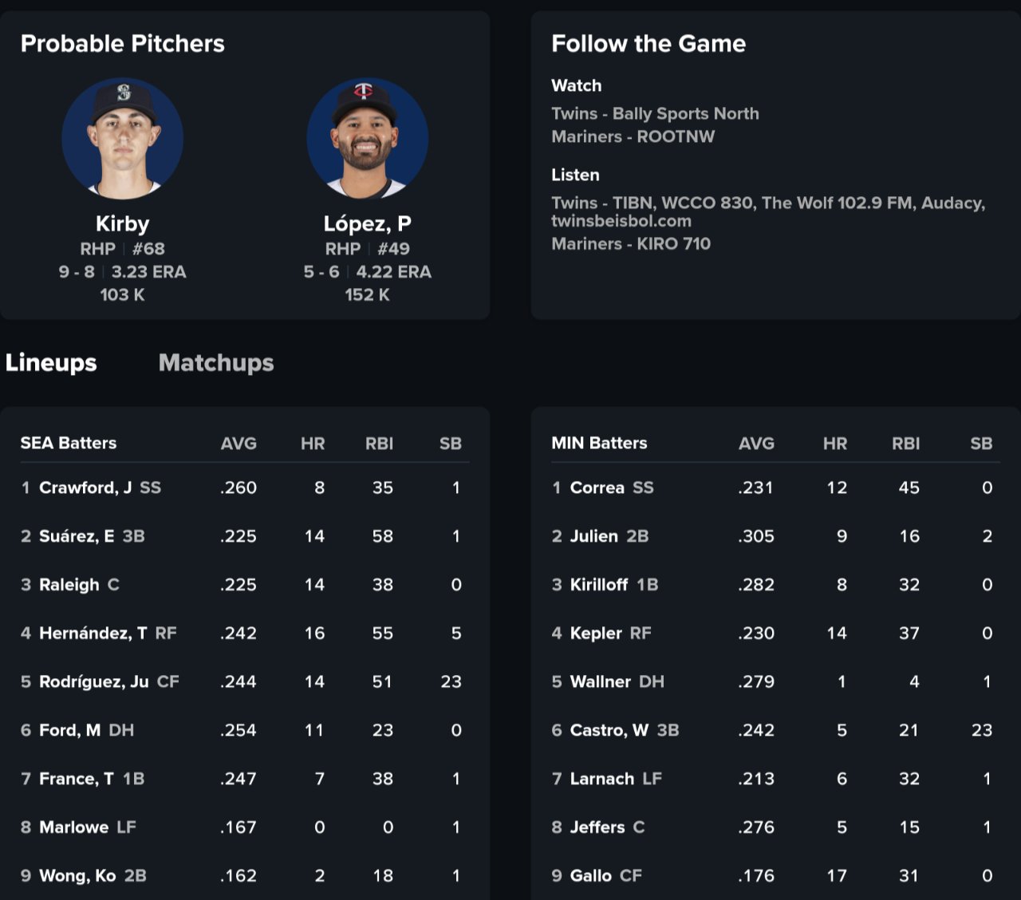1021x900 pixels.
Task: Switch to the Matchups tab
Action: [216, 363]
